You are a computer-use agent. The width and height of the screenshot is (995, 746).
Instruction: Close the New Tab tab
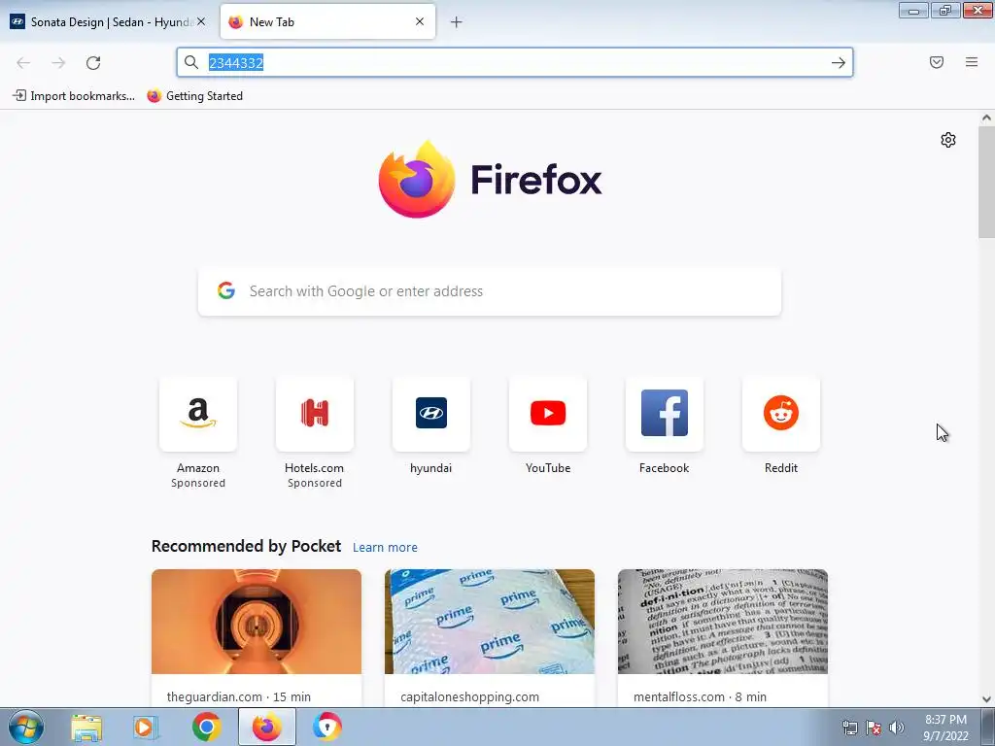(x=420, y=21)
